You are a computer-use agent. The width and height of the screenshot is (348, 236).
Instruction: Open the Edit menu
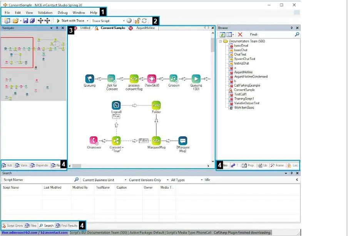(x=18, y=13)
